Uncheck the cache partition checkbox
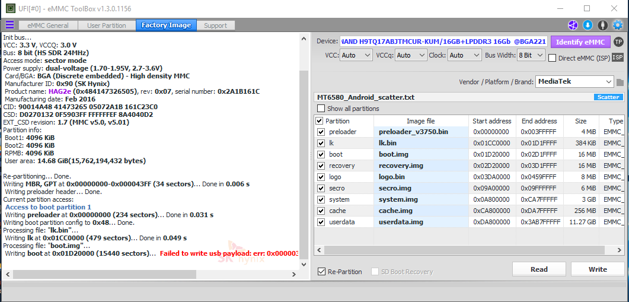 pos(321,211)
